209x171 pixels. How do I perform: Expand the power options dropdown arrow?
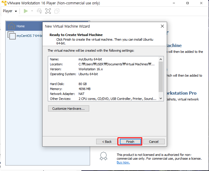(x=32, y=11)
